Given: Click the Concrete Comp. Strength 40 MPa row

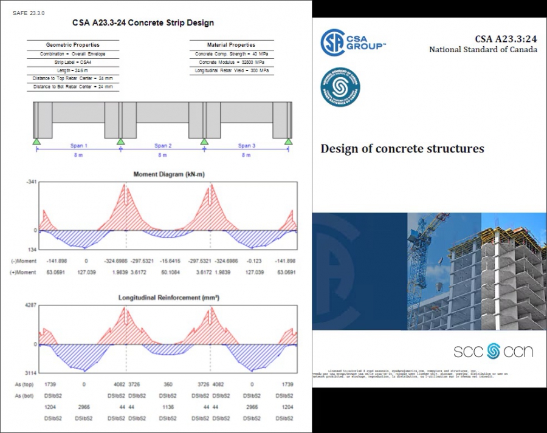Looking at the screenshot, I should point(232,53).
